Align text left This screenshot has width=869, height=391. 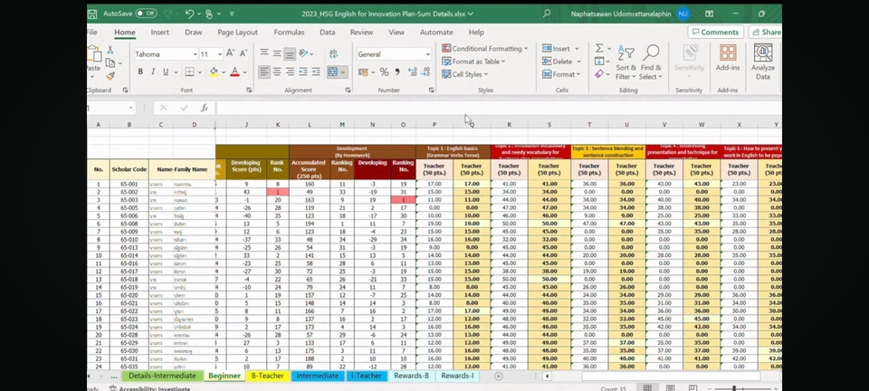264,72
